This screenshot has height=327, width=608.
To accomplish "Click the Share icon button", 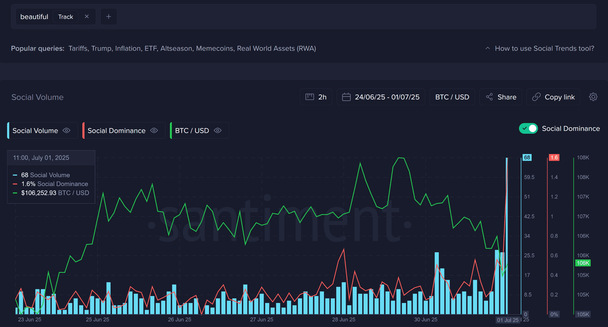I will pos(490,97).
